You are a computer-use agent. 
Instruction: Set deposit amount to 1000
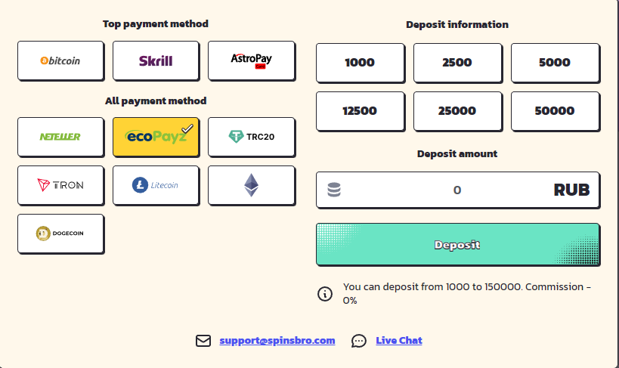pyautogui.click(x=360, y=63)
